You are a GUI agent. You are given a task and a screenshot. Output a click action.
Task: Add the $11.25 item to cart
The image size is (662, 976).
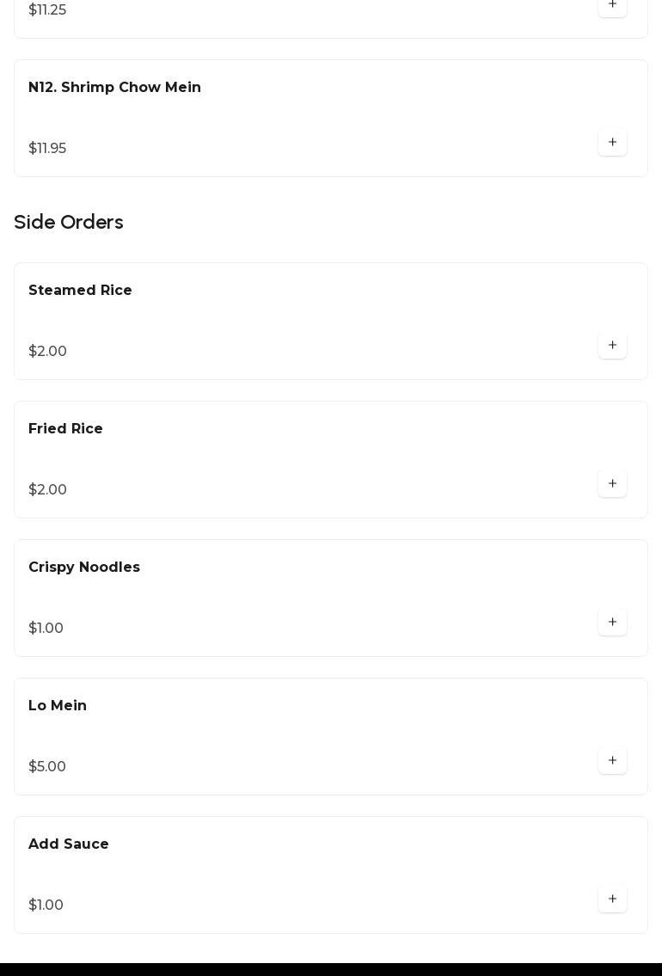pos(612,5)
